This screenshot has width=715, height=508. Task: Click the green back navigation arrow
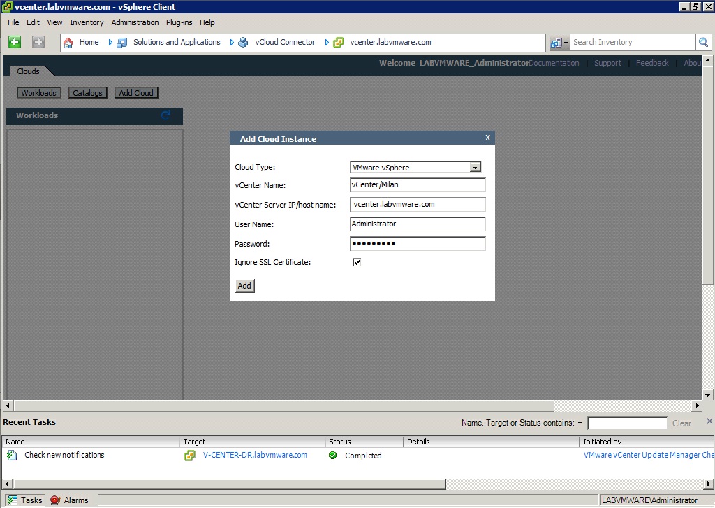coord(15,42)
